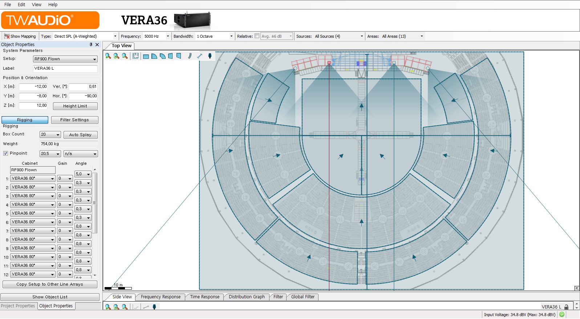This screenshot has width=580, height=319.
Task: Click zoom out icon in Side View toolbar
Action: point(125,307)
